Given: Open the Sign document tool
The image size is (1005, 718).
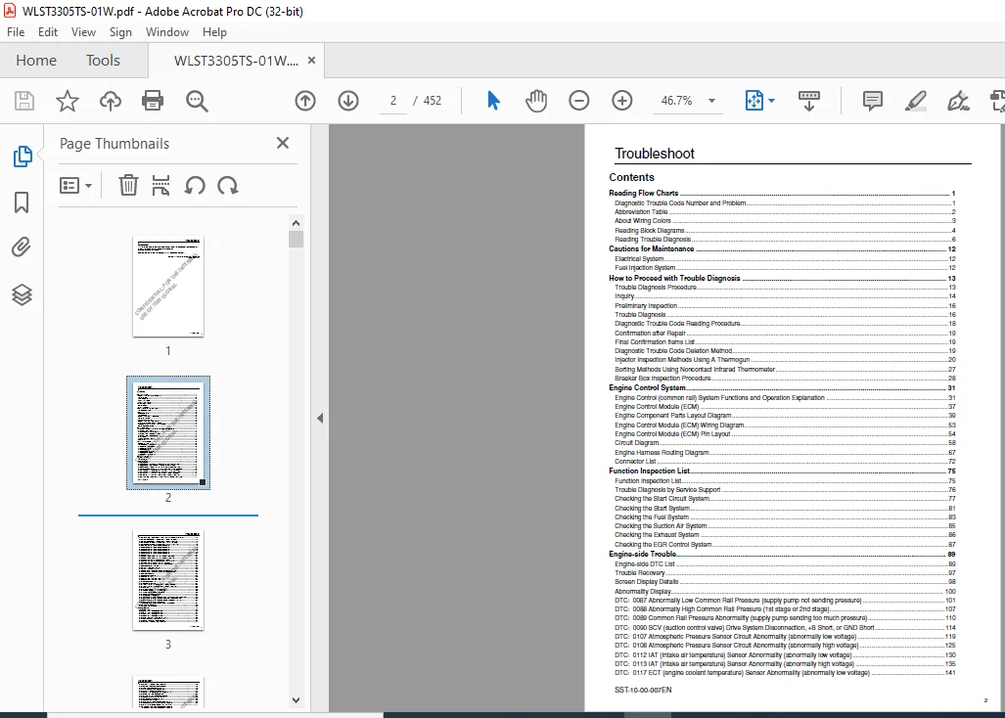Looking at the screenshot, I should (x=958, y=101).
